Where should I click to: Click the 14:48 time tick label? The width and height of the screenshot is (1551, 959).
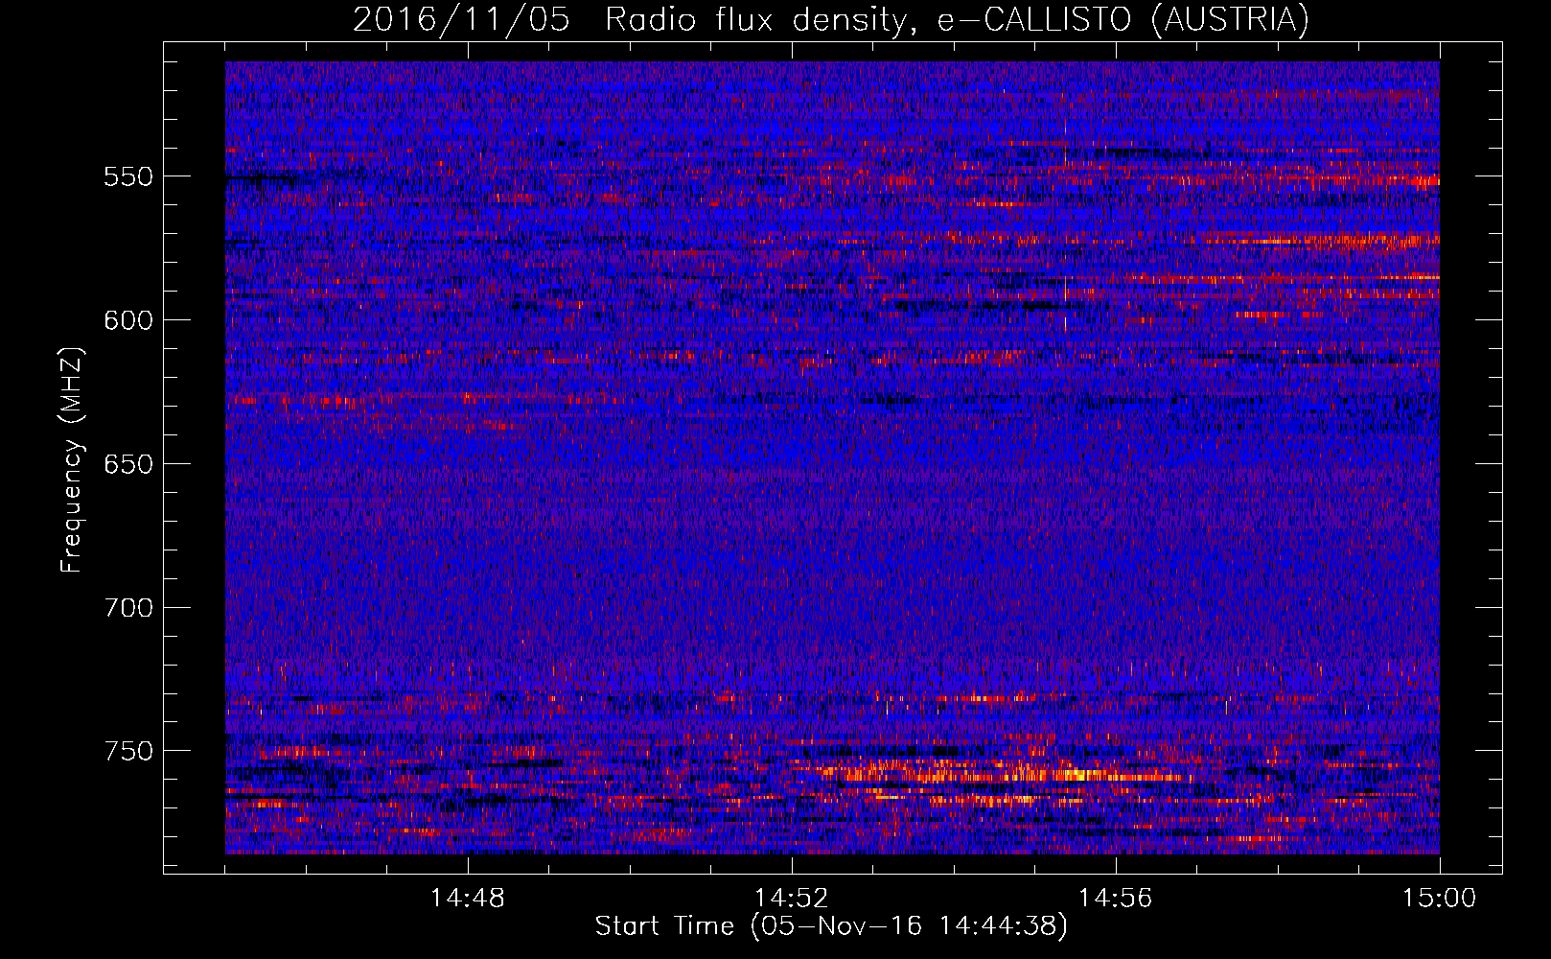pos(468,899)
